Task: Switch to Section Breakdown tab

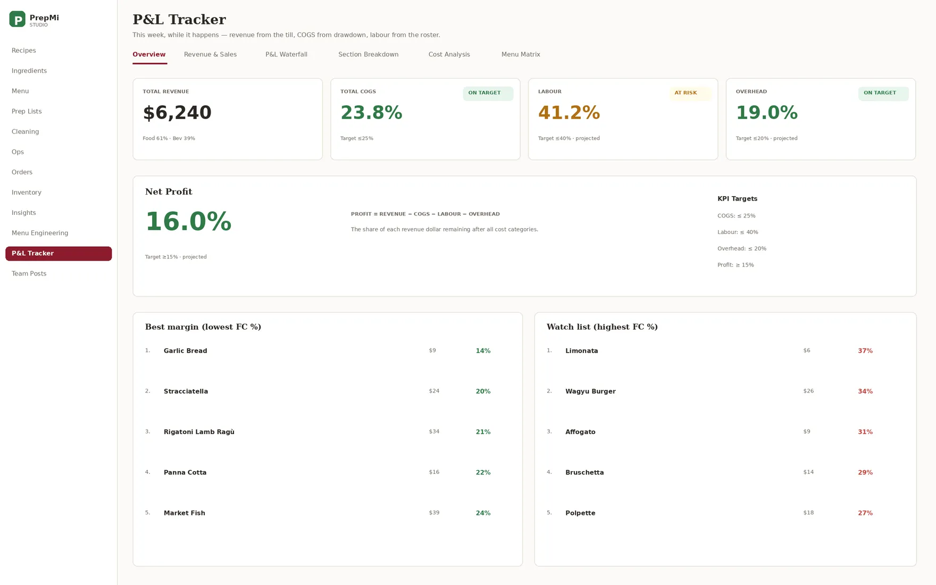Action: 368,54
